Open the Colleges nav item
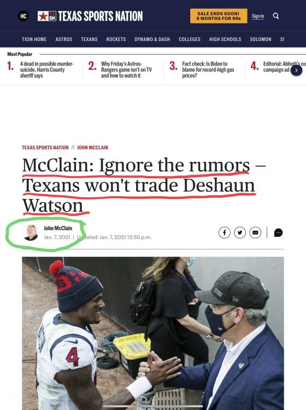Viewport: 306px width, 410px height. [190, 39]
